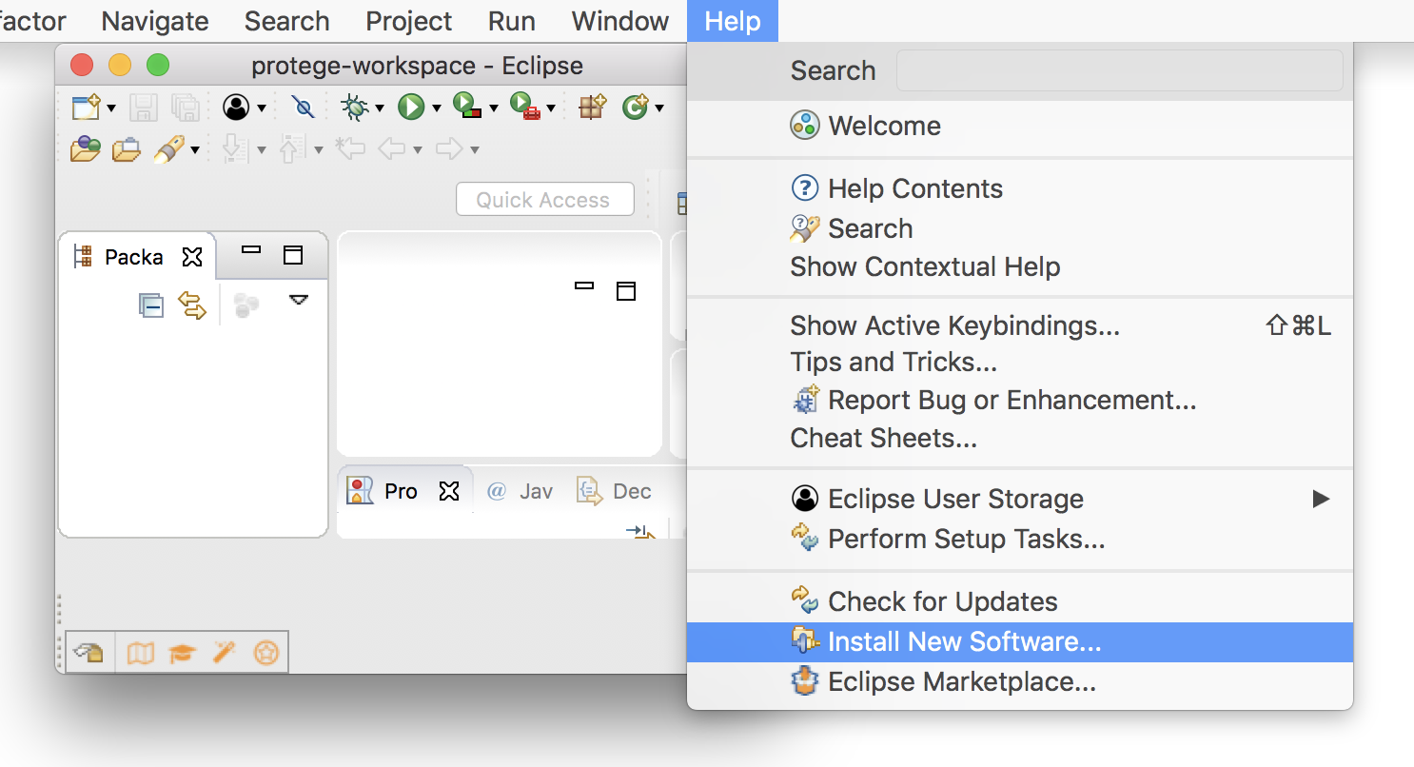Close the Problems tab
The width and height of the screenshot is (1414, 767).
449,491
